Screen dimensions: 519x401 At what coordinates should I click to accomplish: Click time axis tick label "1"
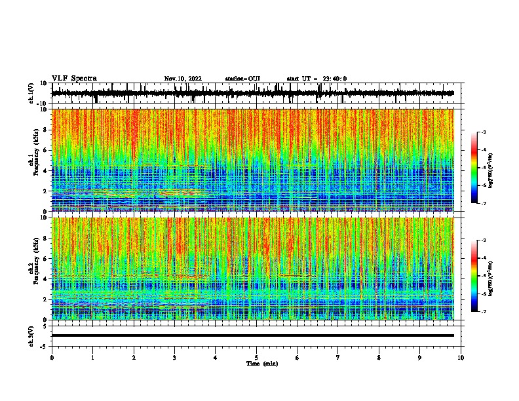tap(92, 358)
